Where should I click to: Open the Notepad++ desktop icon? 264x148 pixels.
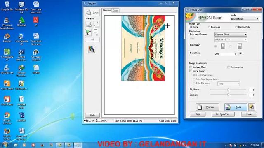click(x=21, y=85)
